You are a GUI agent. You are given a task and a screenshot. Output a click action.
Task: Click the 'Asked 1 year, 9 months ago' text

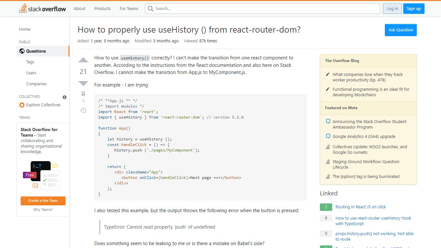[103, 41]
